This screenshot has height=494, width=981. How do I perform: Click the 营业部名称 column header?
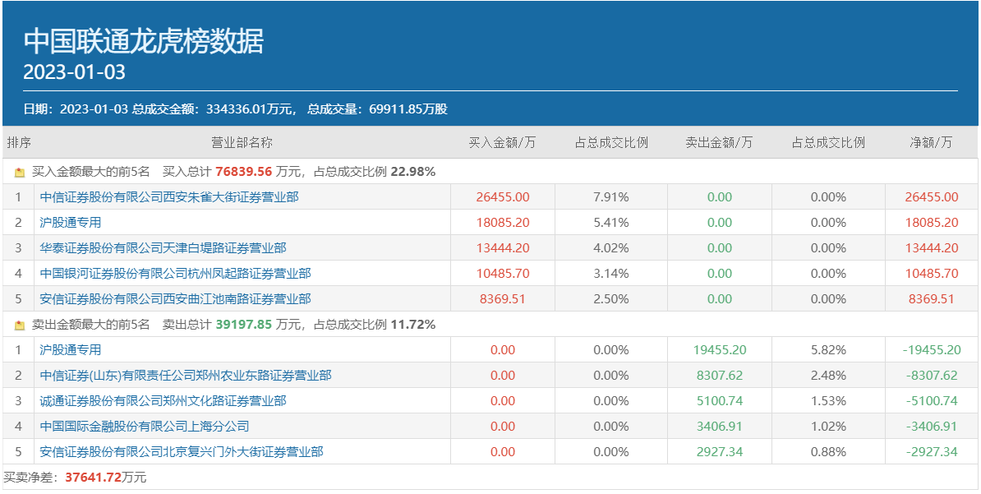[x=242, y=142]
